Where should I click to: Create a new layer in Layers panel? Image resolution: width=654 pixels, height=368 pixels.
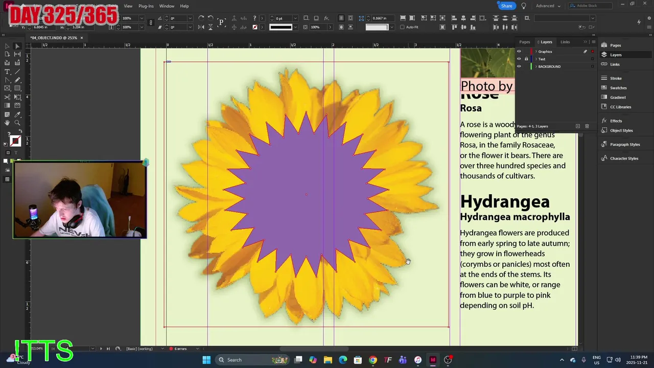point(578,126)
